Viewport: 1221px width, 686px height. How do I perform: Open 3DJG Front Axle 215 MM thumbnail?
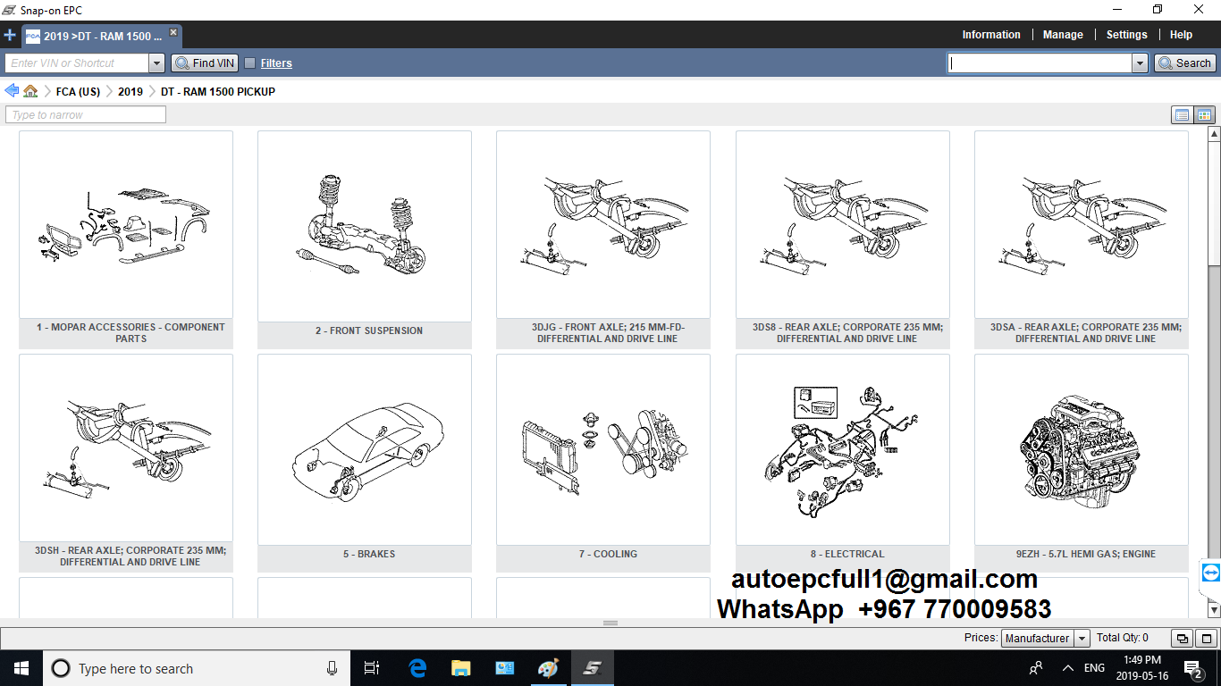pos(603,225)
